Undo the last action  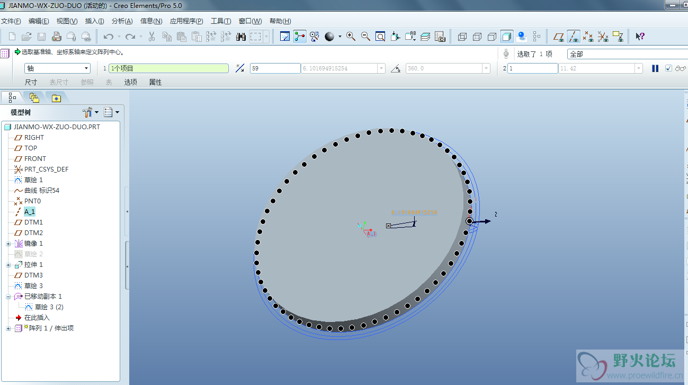pos(109,37)
